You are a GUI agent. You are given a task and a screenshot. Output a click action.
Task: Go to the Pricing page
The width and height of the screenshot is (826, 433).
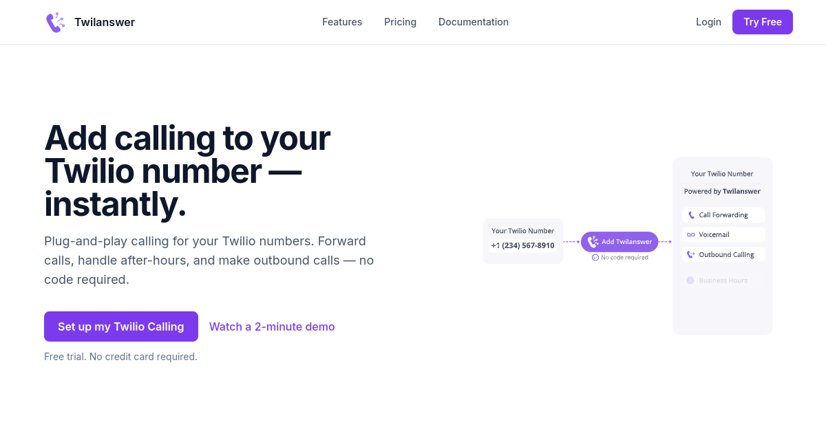click(400, 22)
